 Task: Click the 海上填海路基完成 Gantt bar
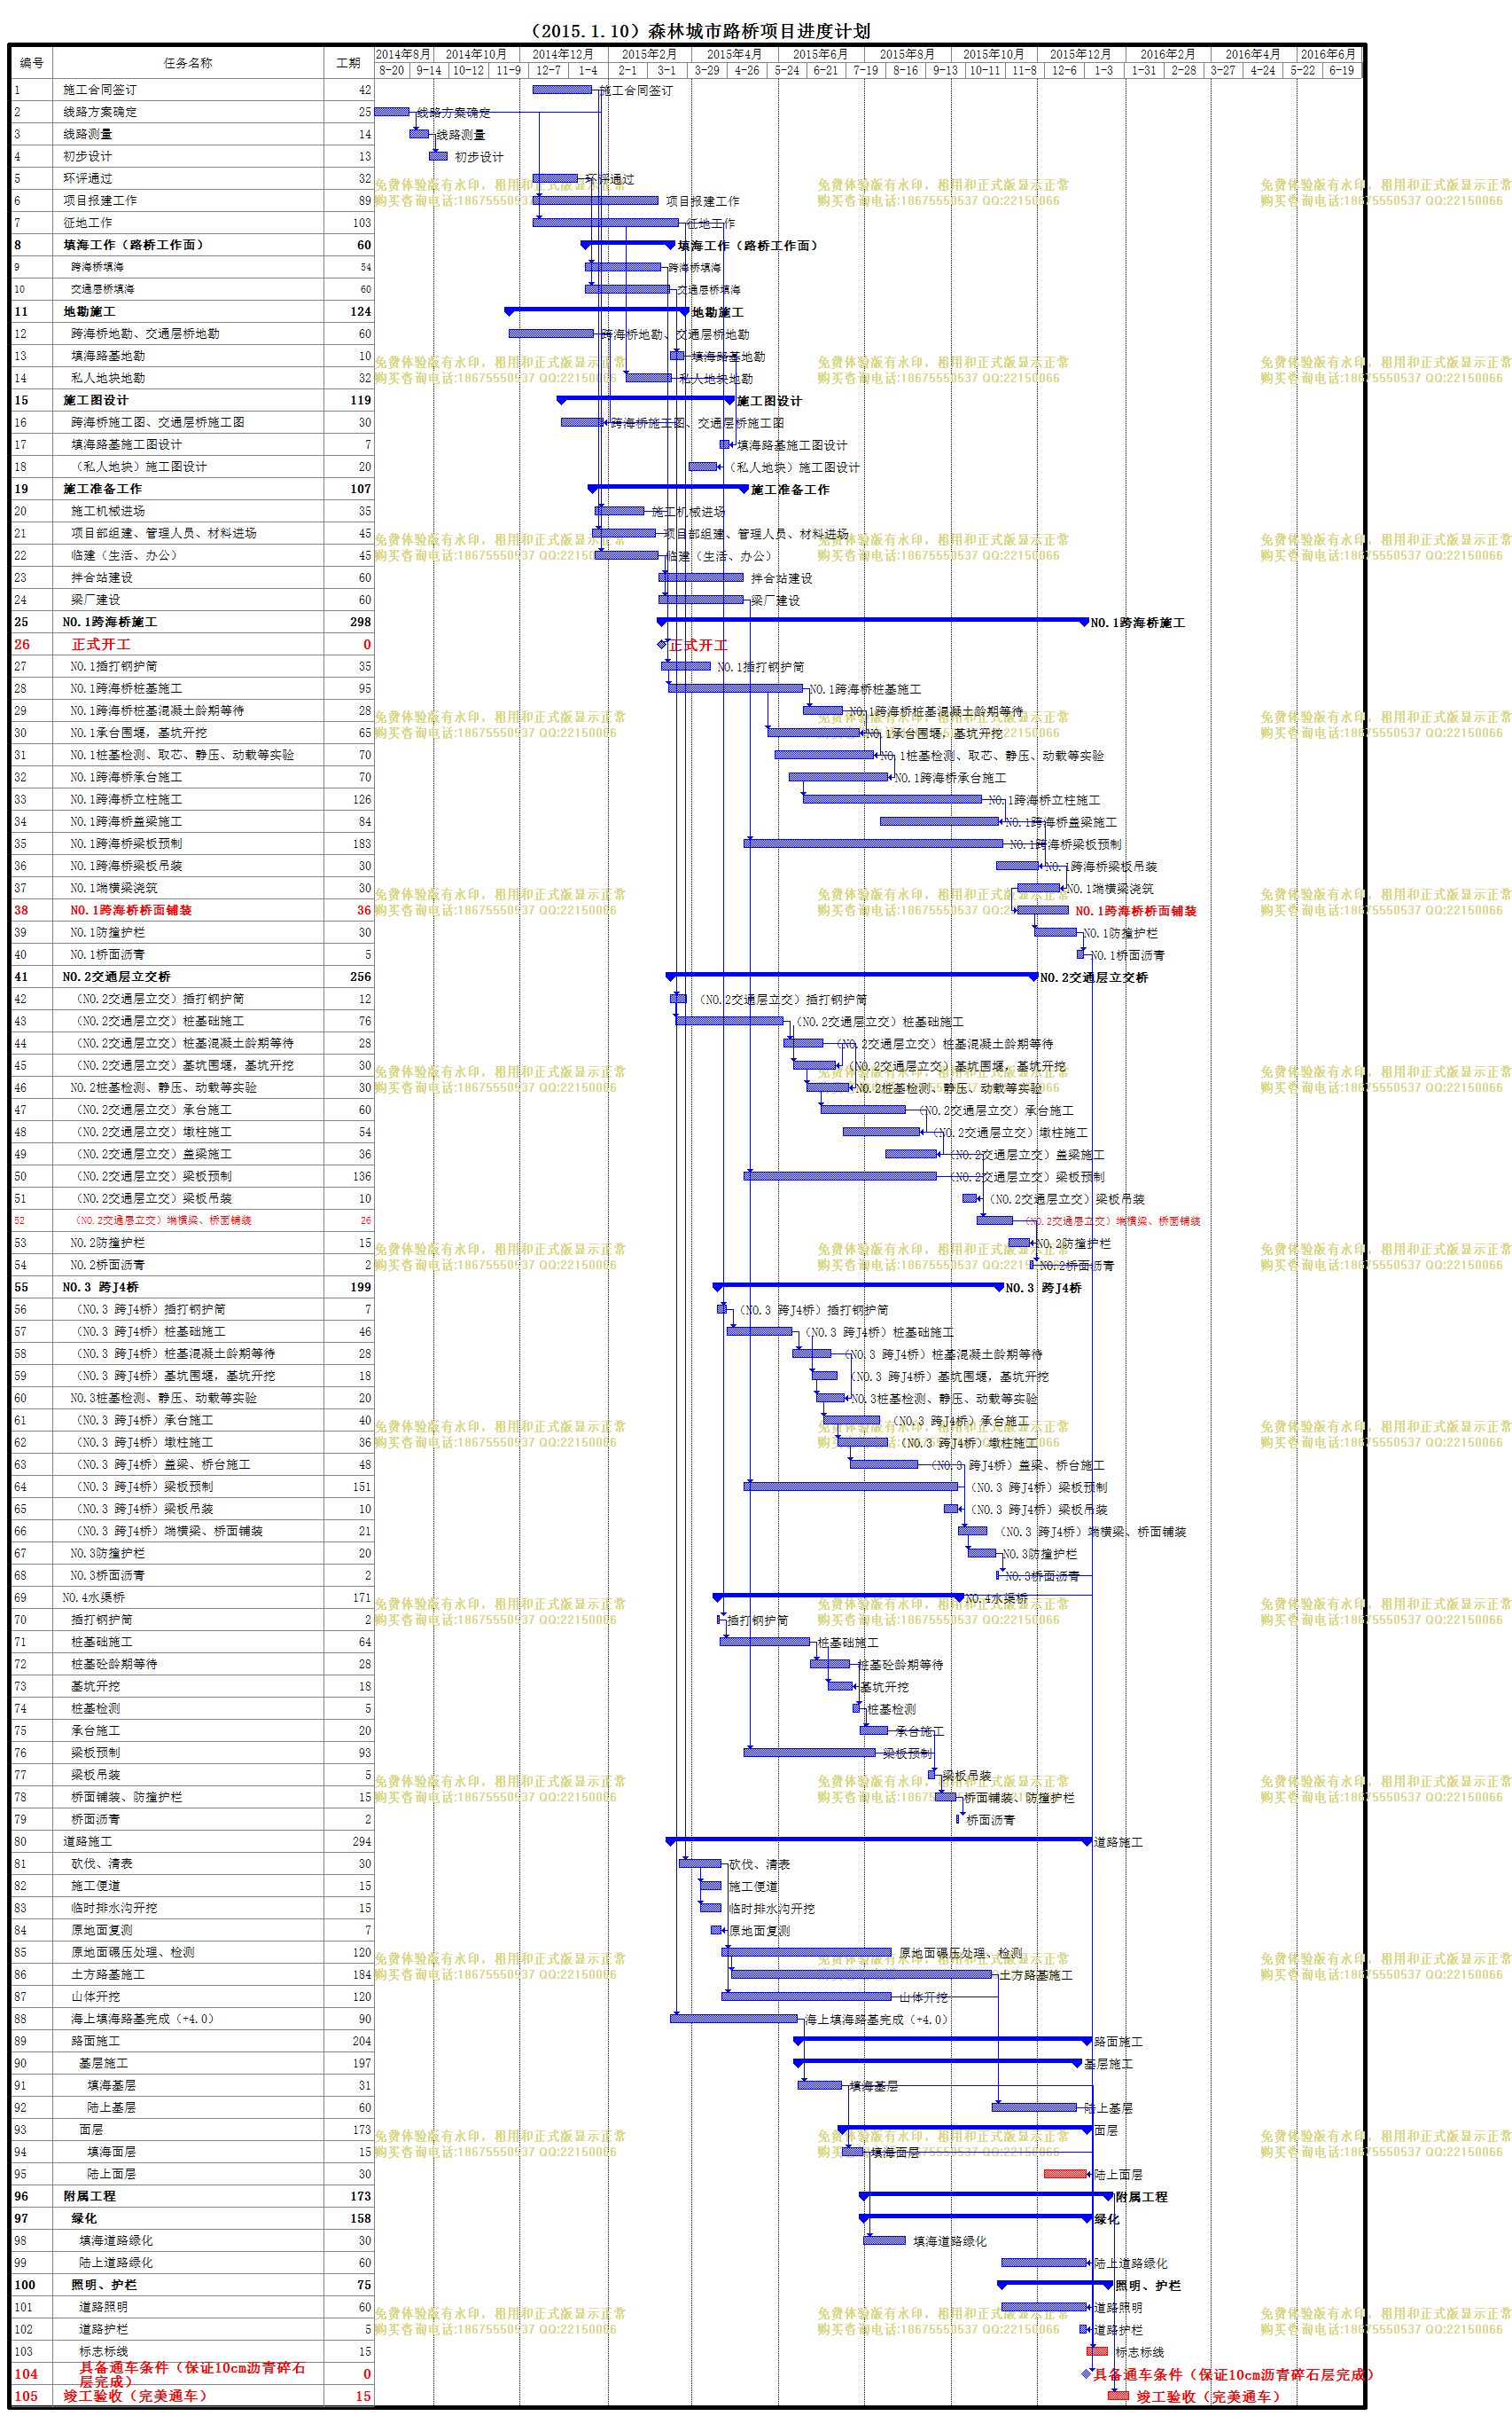pyautogui.click(x=734, y=2018)
